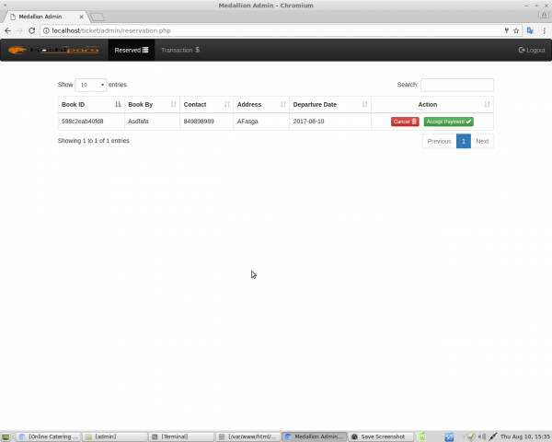Sort table by Action column
The image size is (552, 442).
pos(432,105)
